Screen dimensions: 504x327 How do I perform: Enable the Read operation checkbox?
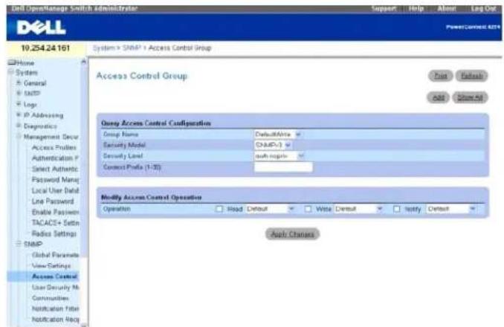coord(219,209)
